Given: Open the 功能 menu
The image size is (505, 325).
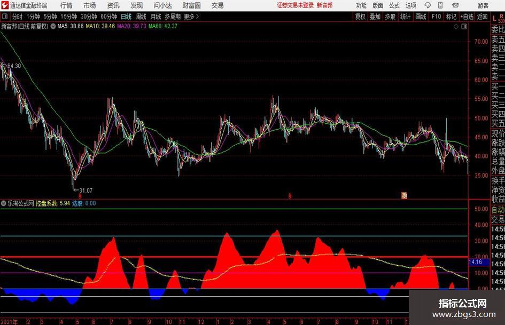Looking at the screenshot, I should pos(361,5).
